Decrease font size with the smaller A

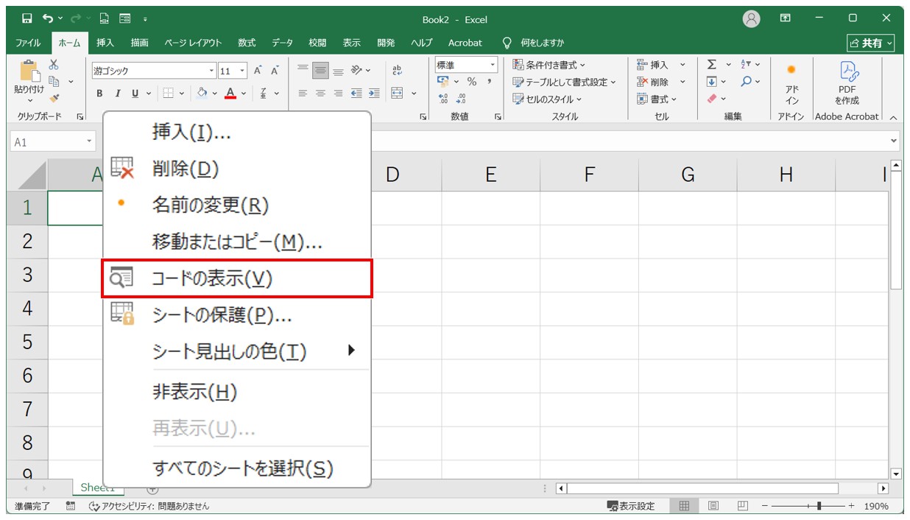(275, 71)
